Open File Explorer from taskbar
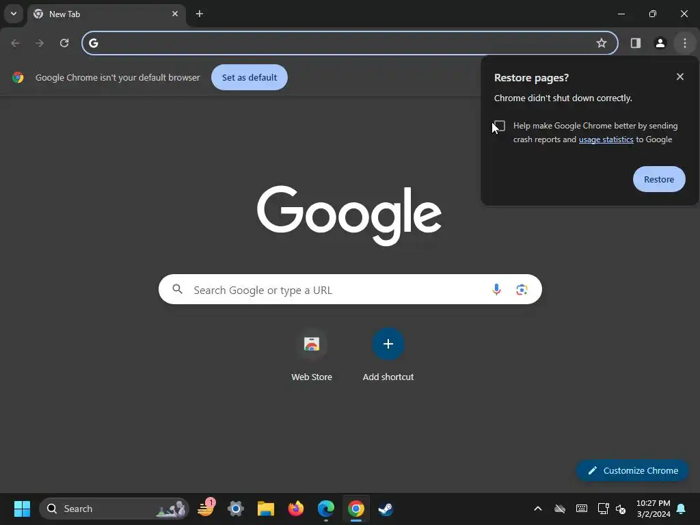The height and width of the screenshot is (525, 700). [266, 509]
